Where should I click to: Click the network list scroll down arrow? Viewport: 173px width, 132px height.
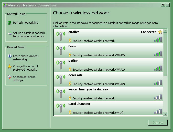coord(165,114)
